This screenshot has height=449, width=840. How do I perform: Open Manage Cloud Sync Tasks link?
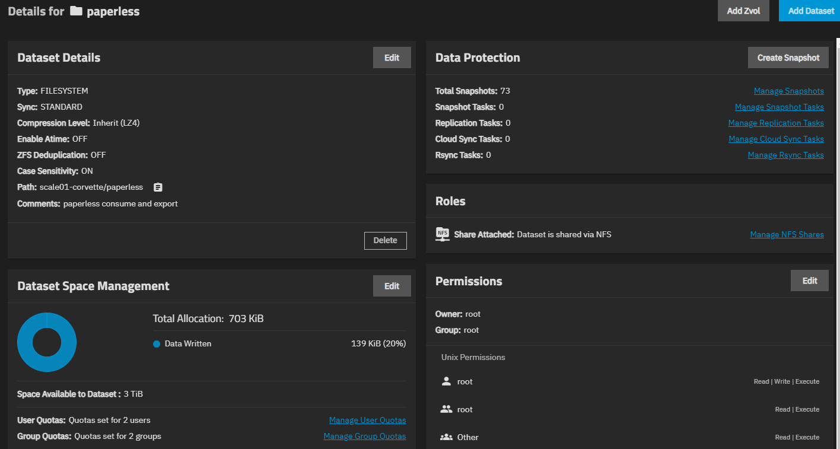[x=776, y=139]
